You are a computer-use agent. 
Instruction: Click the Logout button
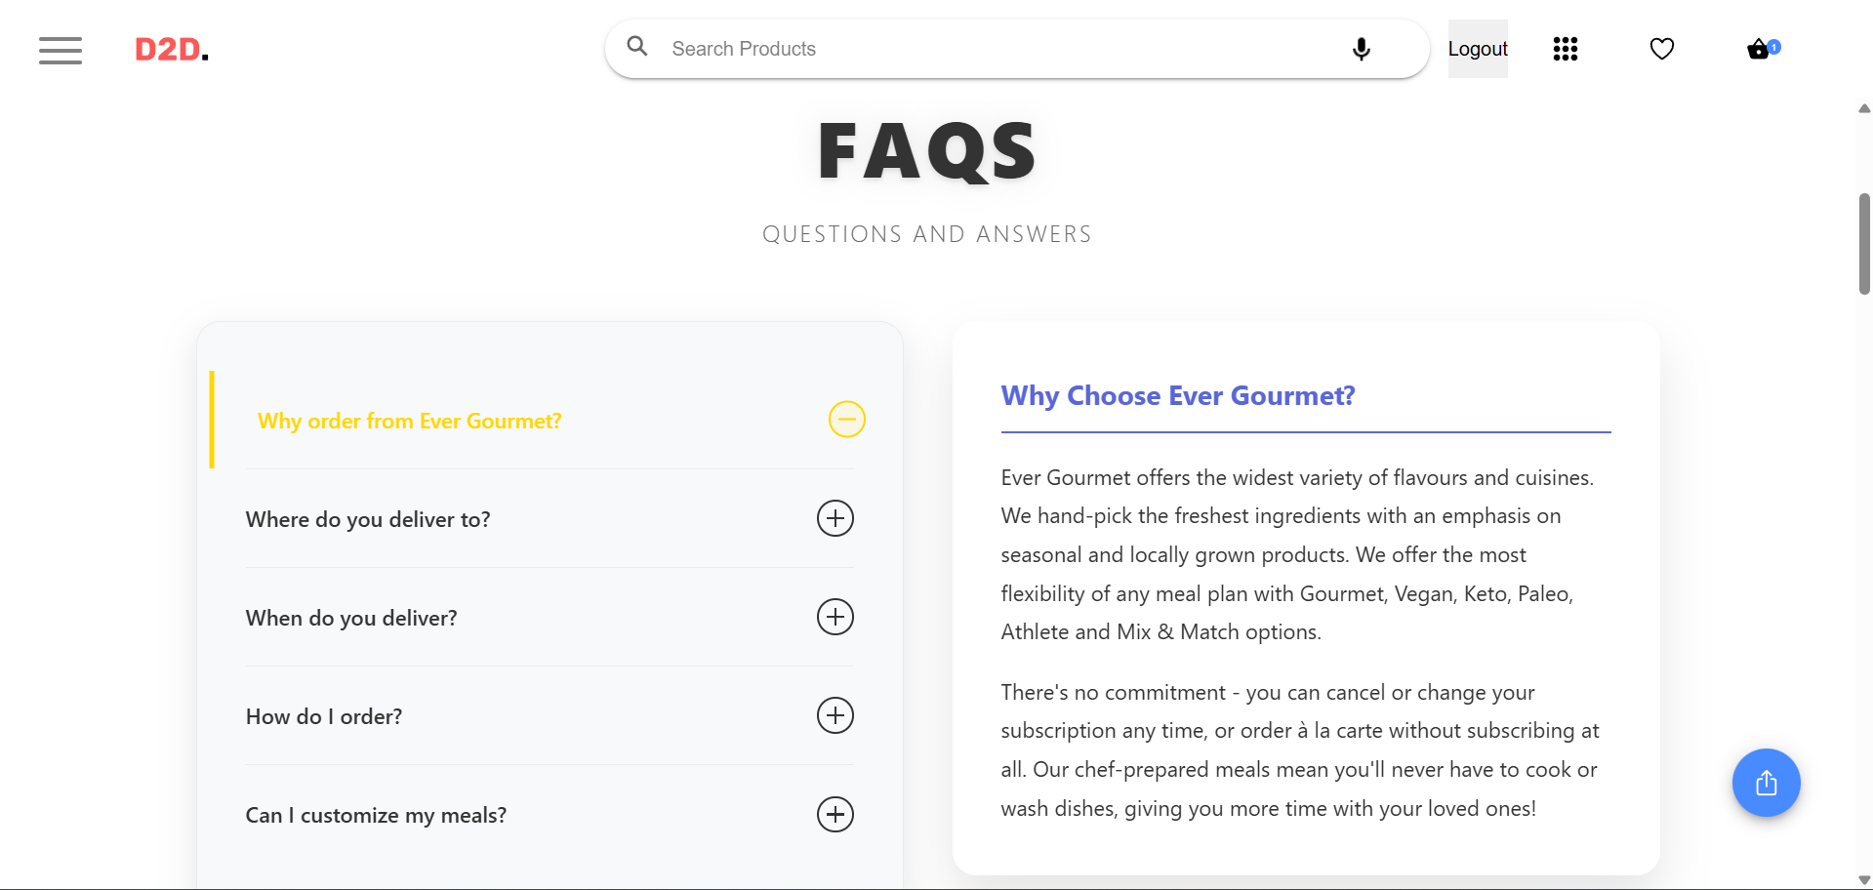point(1478,49)
